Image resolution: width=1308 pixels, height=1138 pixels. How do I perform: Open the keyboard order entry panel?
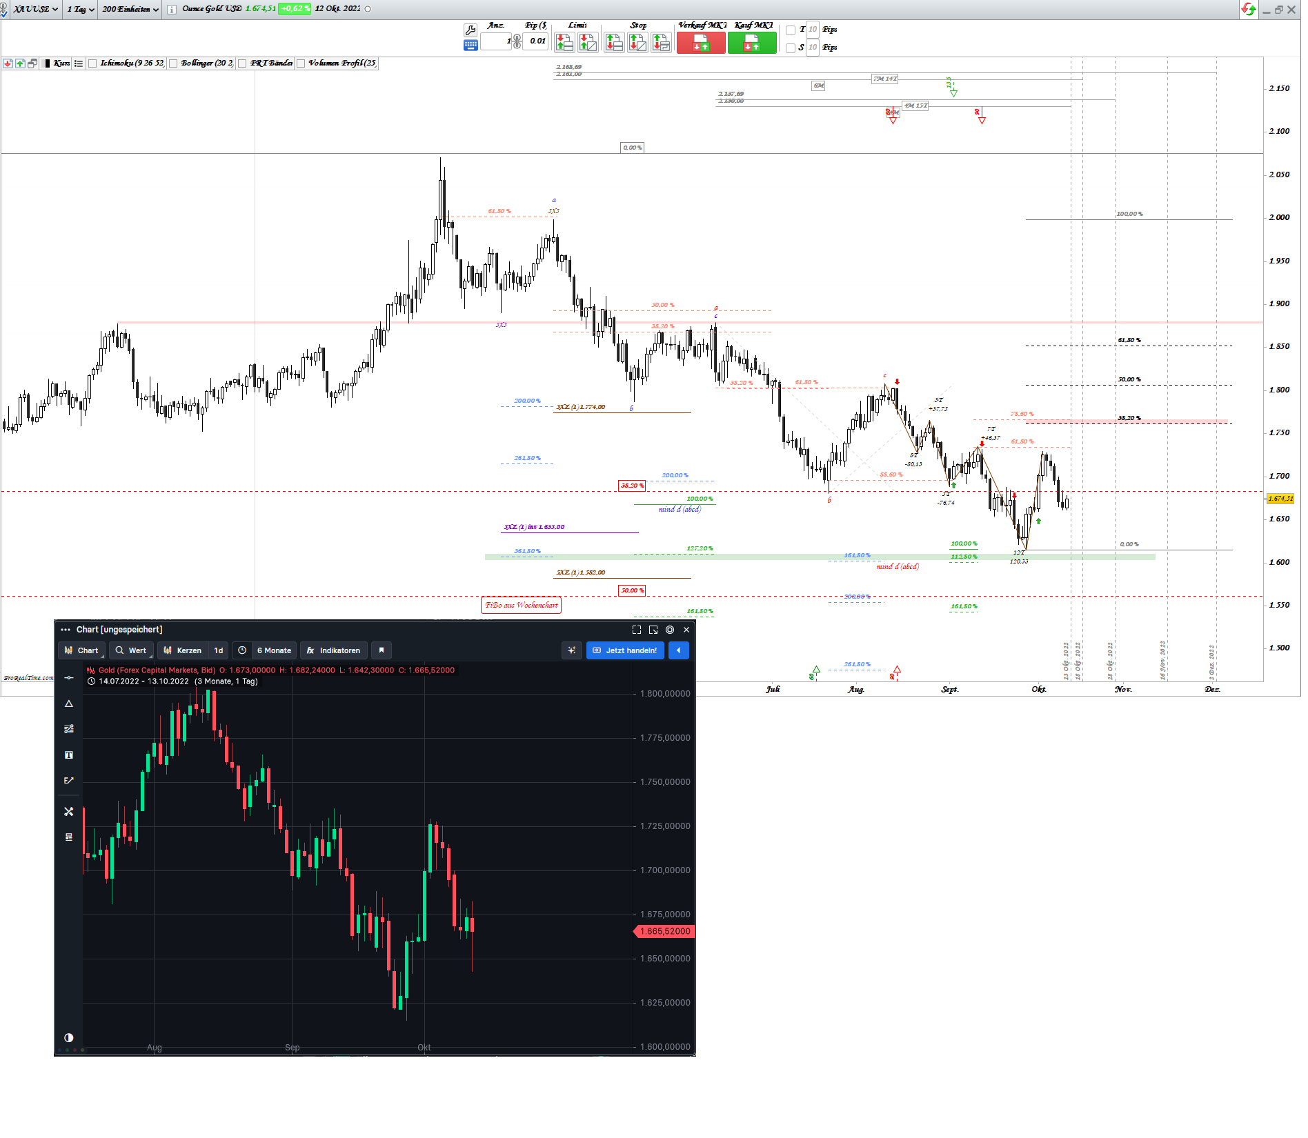pyautogui.click(x=470, y=44)
